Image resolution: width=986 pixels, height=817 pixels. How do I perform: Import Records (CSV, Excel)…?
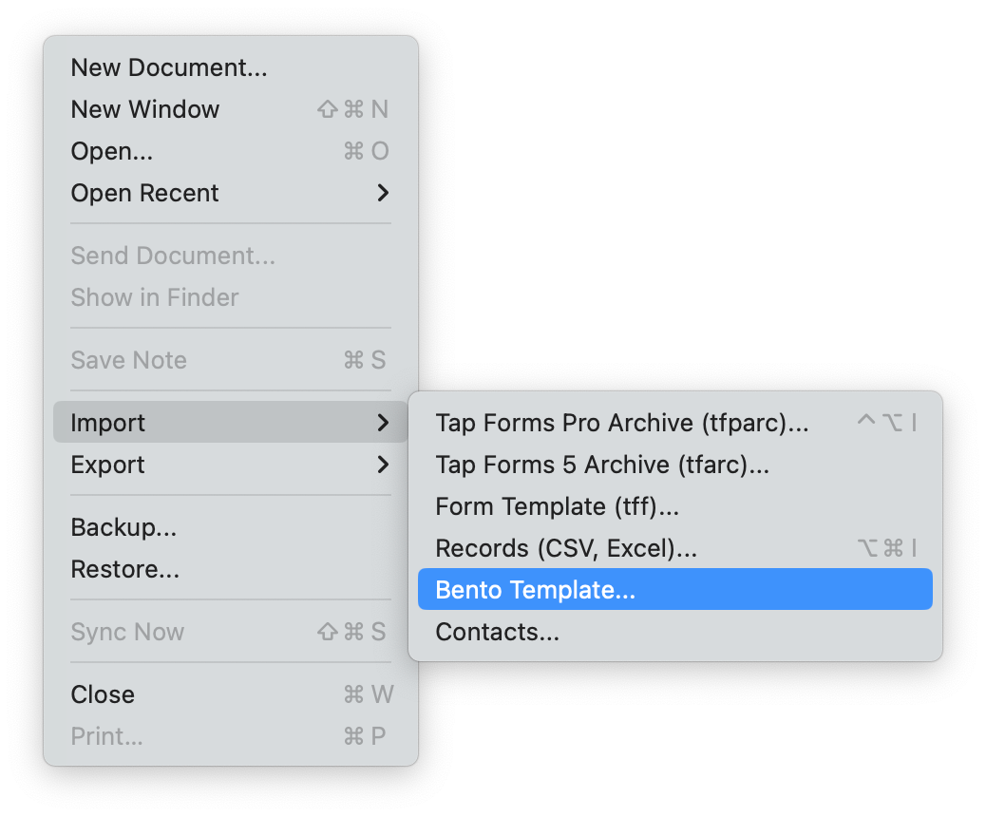tap(674, 548)
